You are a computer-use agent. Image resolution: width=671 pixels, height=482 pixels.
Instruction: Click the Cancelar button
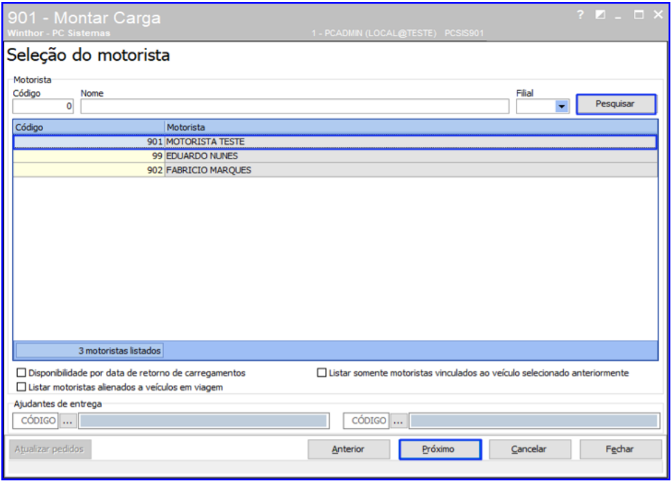(x=530, y=449)
